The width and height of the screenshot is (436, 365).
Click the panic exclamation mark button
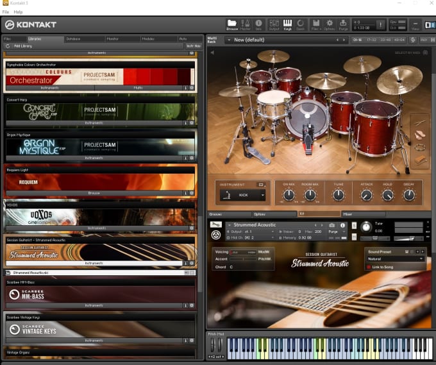pos(380,25)
